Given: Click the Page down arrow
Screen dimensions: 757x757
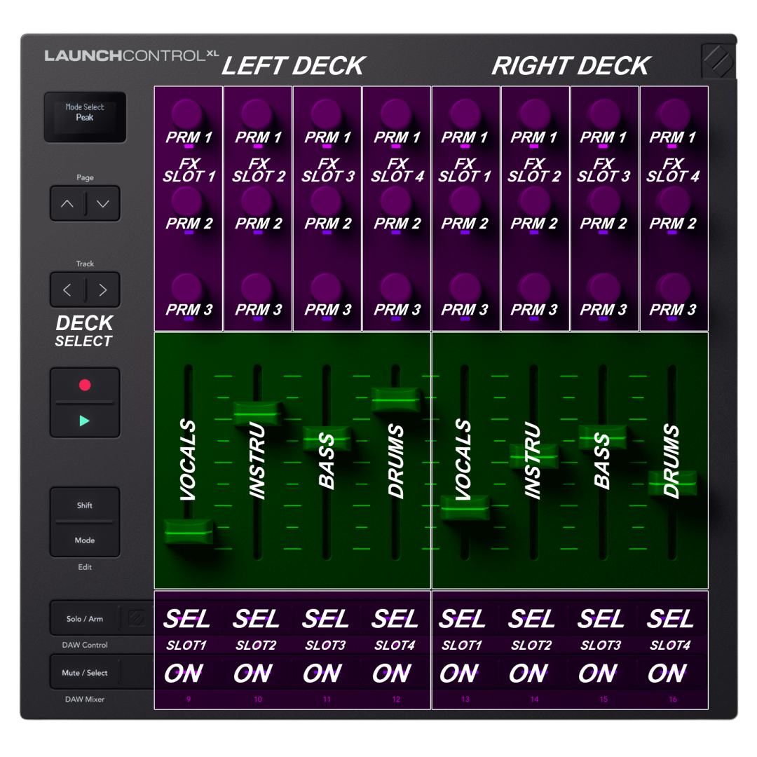Looking at the screenshot, I should (x=103, y=204).
